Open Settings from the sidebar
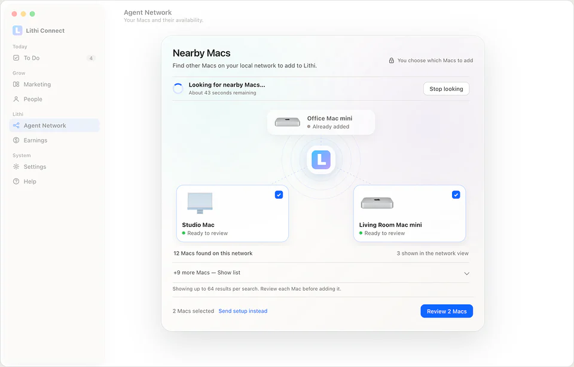The image size is (574, 367). coord(54,166)
